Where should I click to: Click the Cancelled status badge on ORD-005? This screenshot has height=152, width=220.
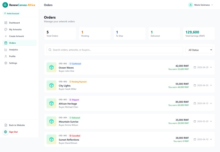(x=75, y=136)
